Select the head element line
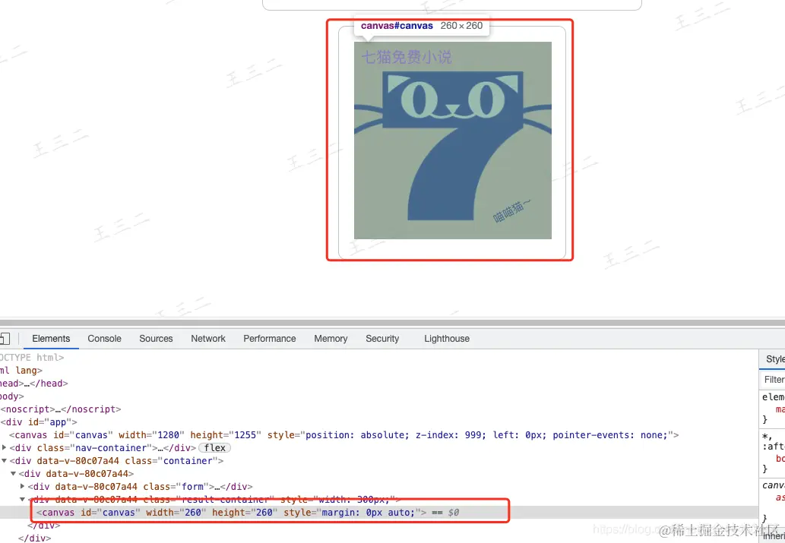 pos(33,384)
